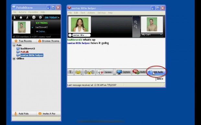This screenshot has width=201, height=125.
Task: Open the Online status dropdown
Action: (41, 32)
